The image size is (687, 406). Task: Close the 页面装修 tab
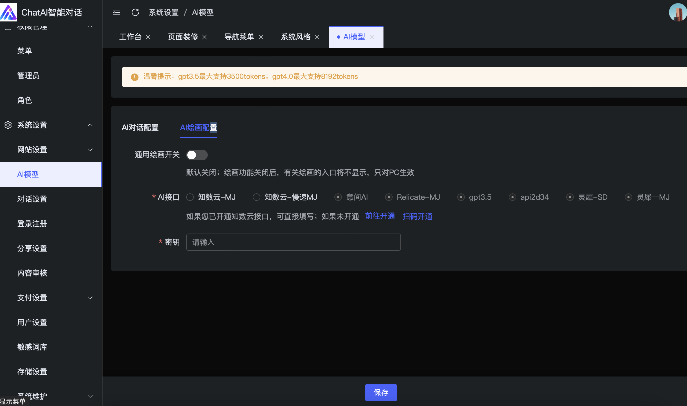click(x=204, y=37)
